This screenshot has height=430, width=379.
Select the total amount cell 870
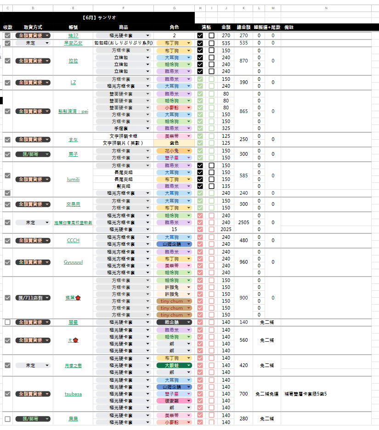coord(243,61)
